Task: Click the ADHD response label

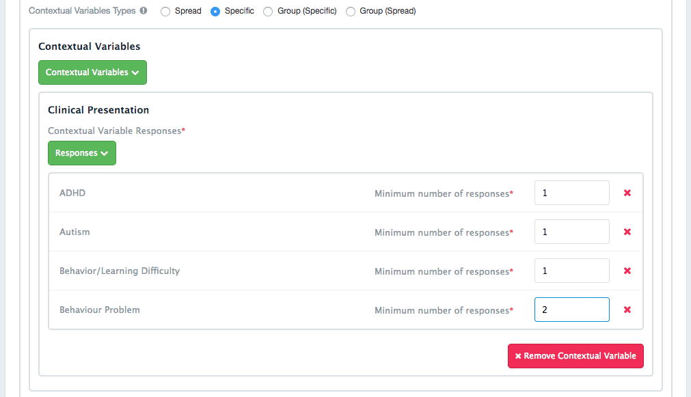Action: [72, 193]
